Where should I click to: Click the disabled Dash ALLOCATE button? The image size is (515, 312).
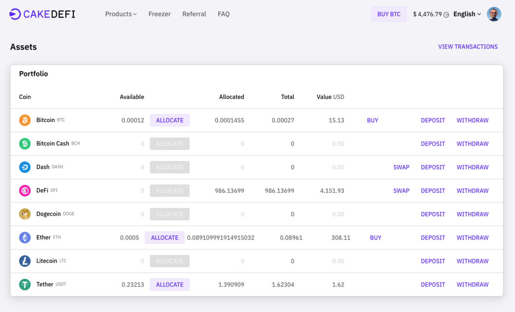pyautogui.click(x=170, y=167)
